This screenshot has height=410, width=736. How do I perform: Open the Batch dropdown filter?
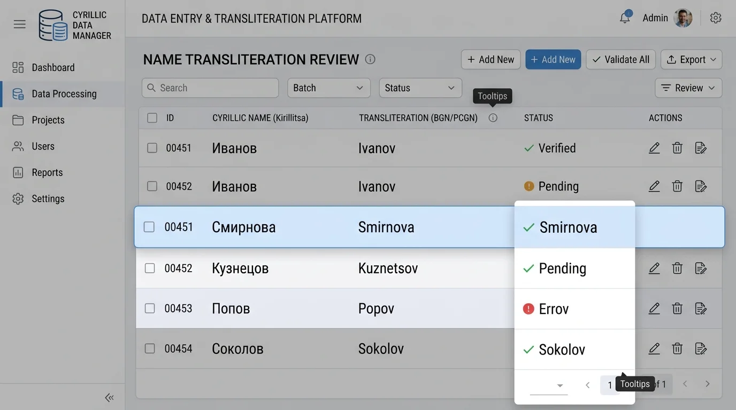pos(328,88)
